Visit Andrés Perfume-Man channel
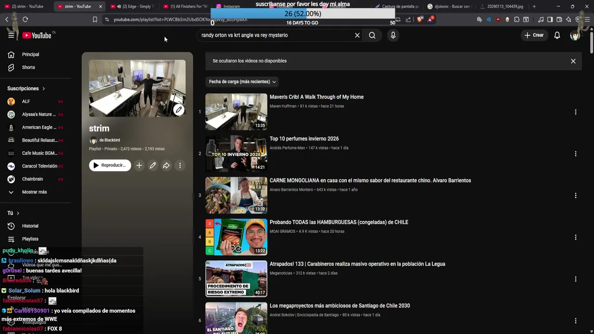This screenshot has height=334, width=594. click(x=287, y=148)
